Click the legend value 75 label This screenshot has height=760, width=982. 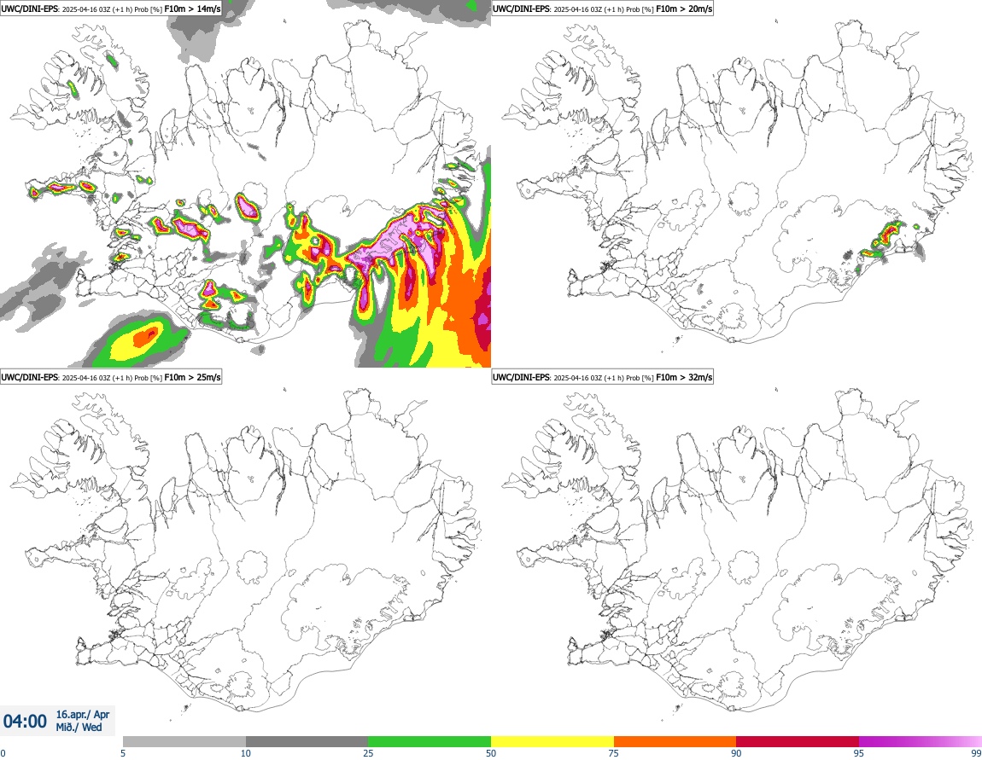click(614, 753)
